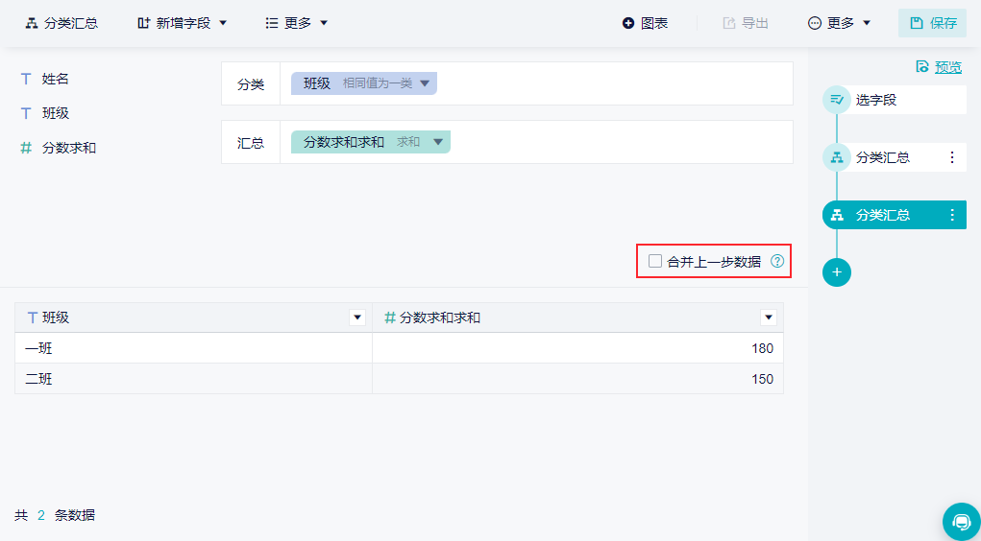Open the 分数求和求和 aggregation dropdown
Image resolution: width=981 pixels, height=541 pixels.
pos(438,142)
